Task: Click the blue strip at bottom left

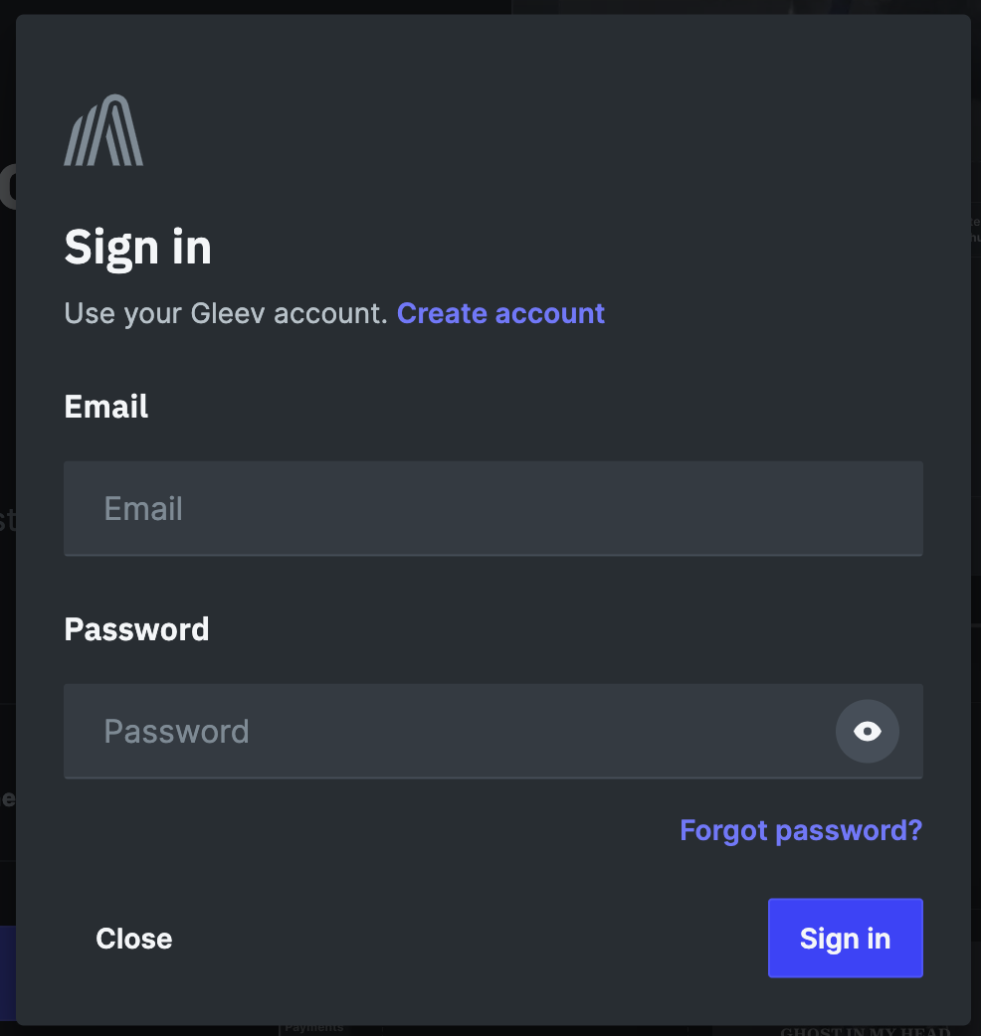Action: (6, 972)
